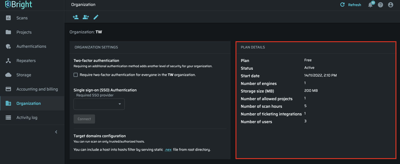Click the add user icon

(x=76, y=17)
